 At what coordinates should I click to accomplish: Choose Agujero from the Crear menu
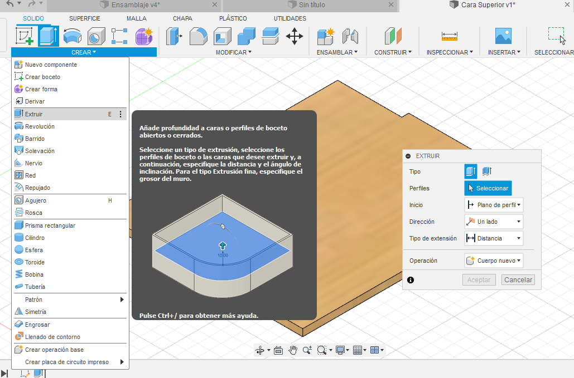pos(36,200)
